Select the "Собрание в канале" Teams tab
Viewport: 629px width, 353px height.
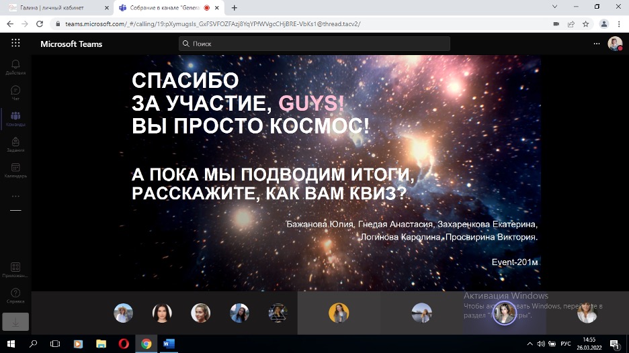[163, 7]
